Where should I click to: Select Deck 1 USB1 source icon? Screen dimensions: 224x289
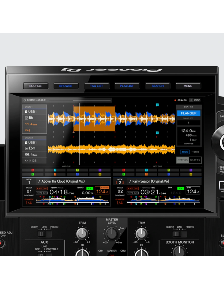(26, 112)
